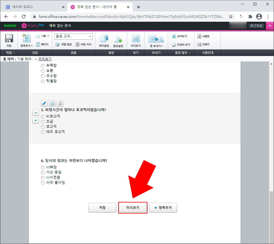Click the 글꼴 menu category
The width and height of the screenshot is (274, 244).
[x=73, y=53]
